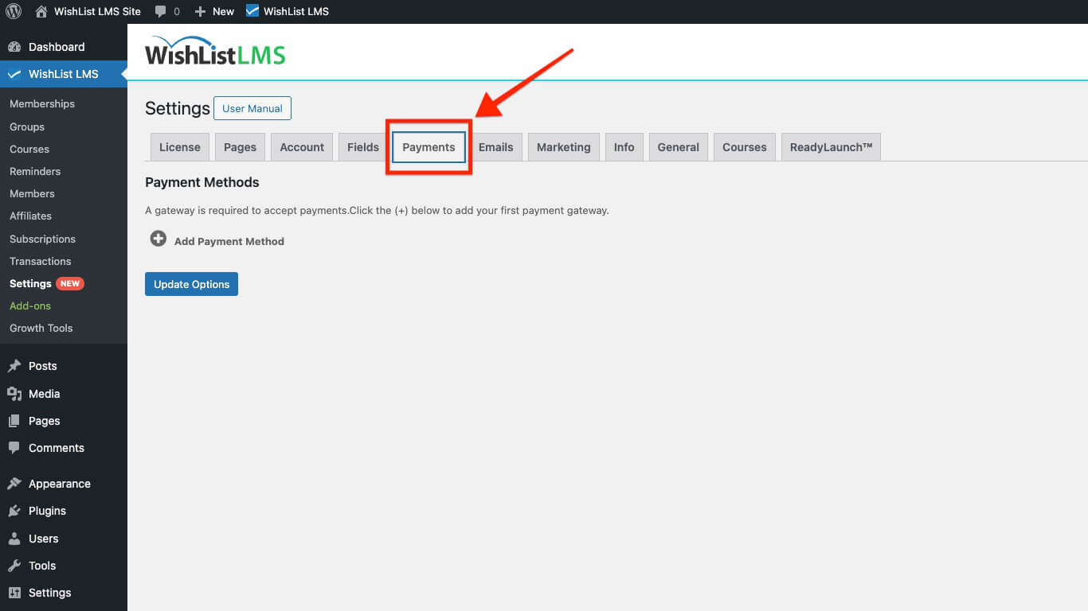Navigate to Growth Tools
The image size is (1088, 611).
tap(41, 328)
